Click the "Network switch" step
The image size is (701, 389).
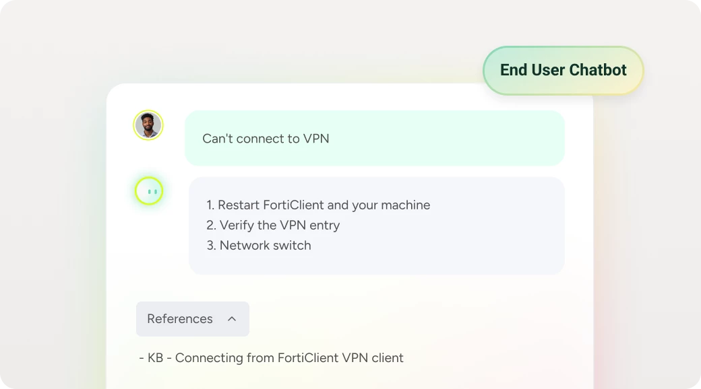coord(265,245)
